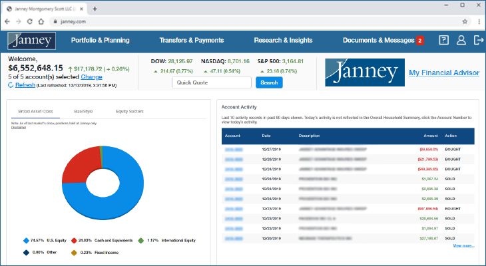
Task: Click the Search button
Action: (269, 82)
